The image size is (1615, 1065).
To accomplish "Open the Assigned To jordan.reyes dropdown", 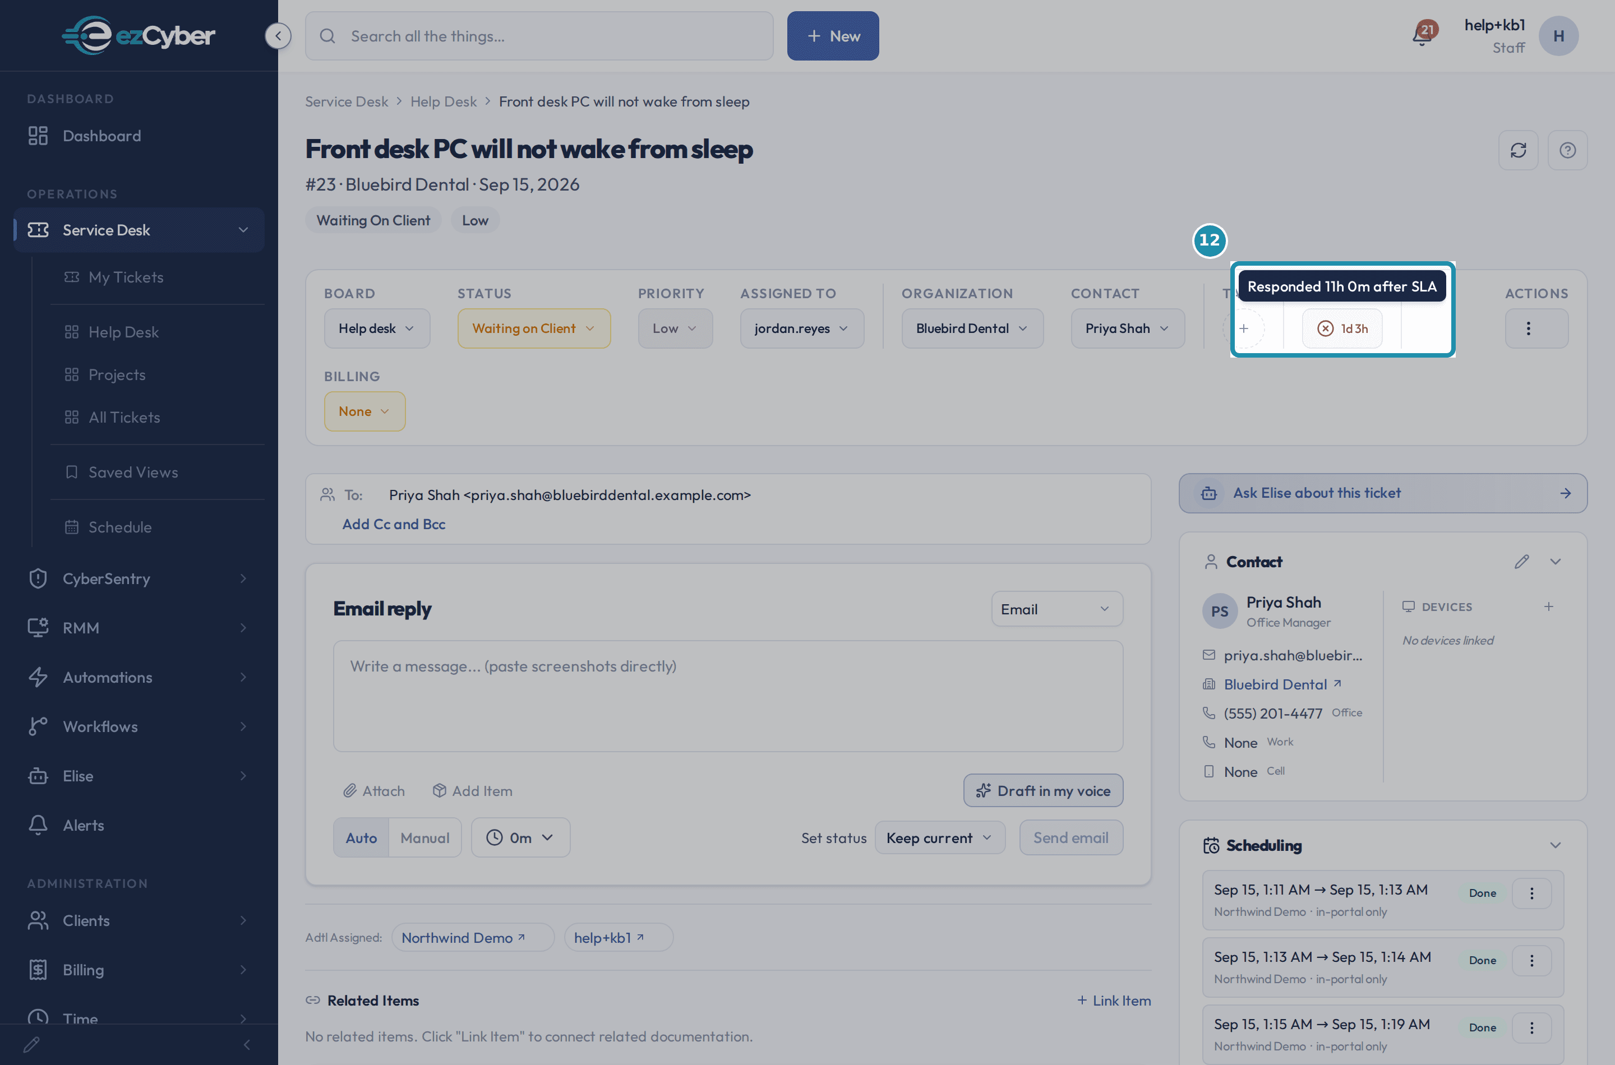I will pos(802,328).
